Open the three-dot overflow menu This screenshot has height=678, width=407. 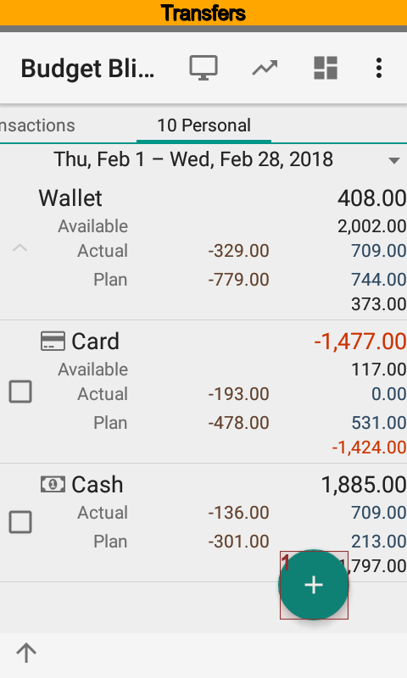(x=379, y=69)
